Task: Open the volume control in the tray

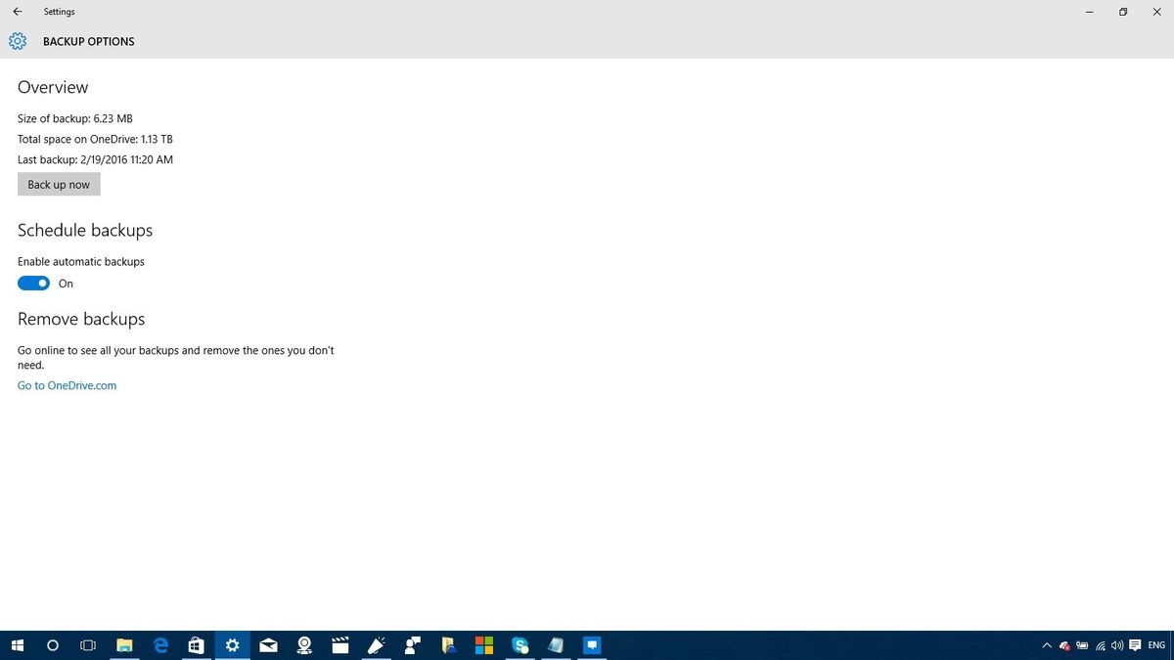Action: pos(1116,645)
